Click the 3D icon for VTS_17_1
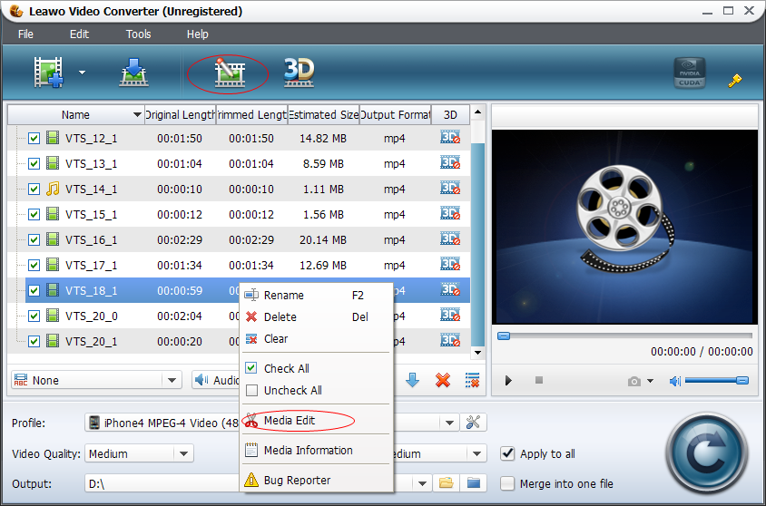 [x=450, y=264]
